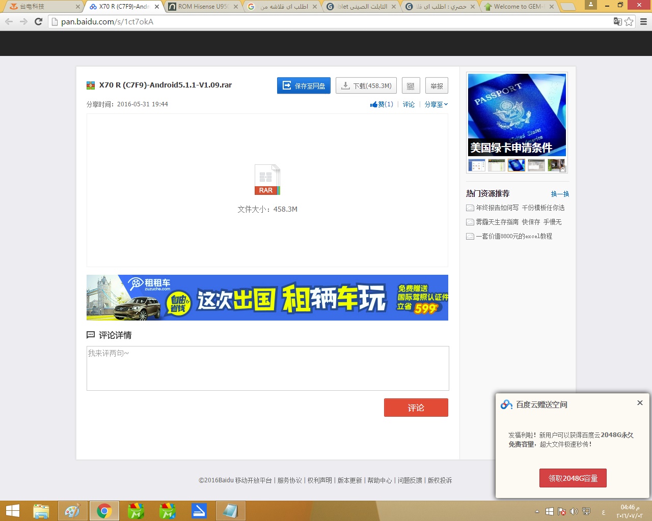Expand the 分享至 share dropdown

click(437, 104)
